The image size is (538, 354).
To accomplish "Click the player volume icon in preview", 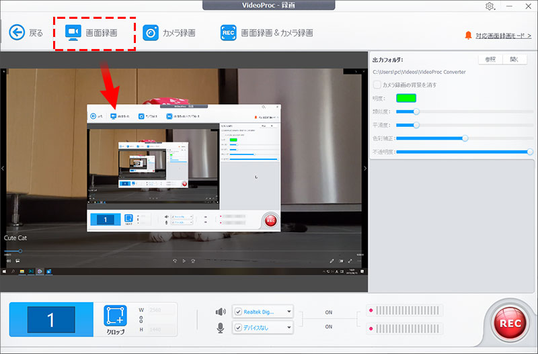I will [8, 261].
